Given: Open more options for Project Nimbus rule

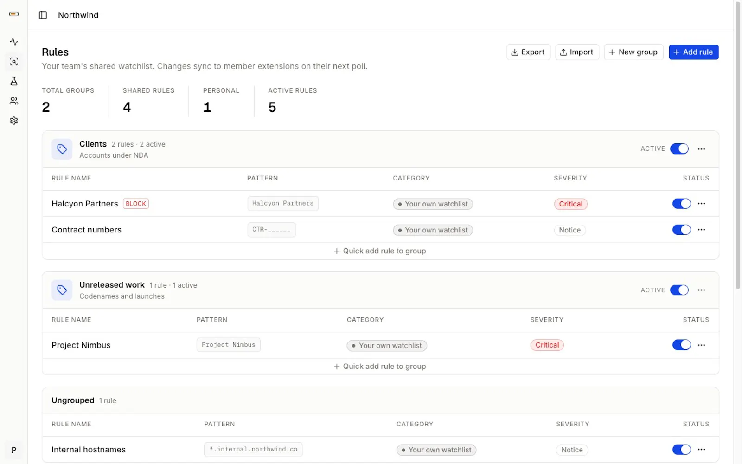Looking at the screenshot, I should click(701, 345).
